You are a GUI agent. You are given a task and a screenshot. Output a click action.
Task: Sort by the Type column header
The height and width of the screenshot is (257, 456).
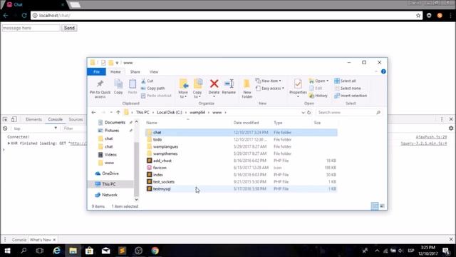pos(278,123)
